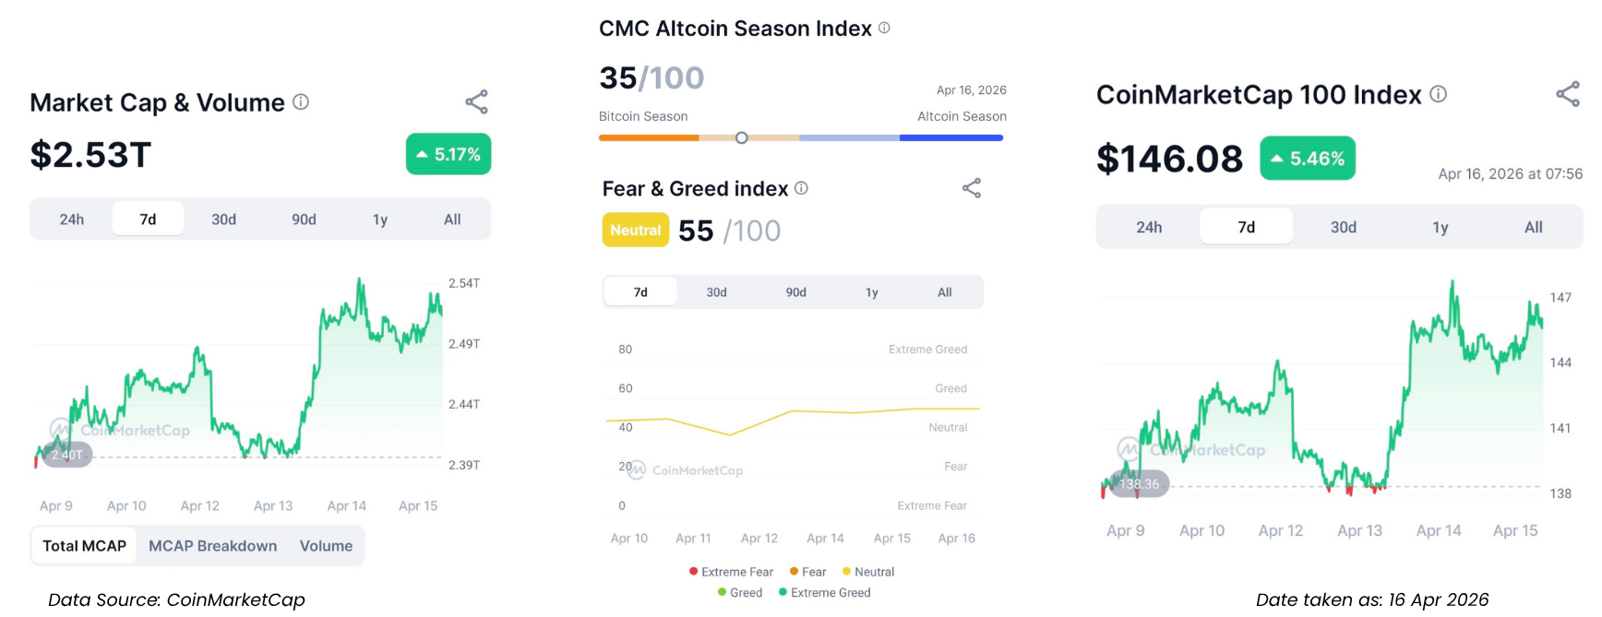Image resolution: width=1602 pixels, height=617 pixels.
Task: Click share icon on Fear & Greed index
Action: tap(972, 188)
